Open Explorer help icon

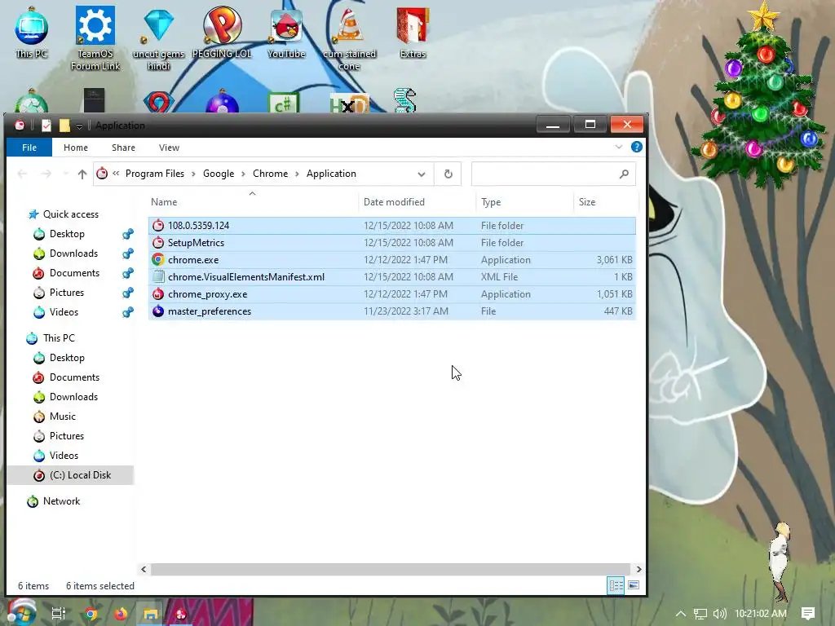tap(636, 147)
